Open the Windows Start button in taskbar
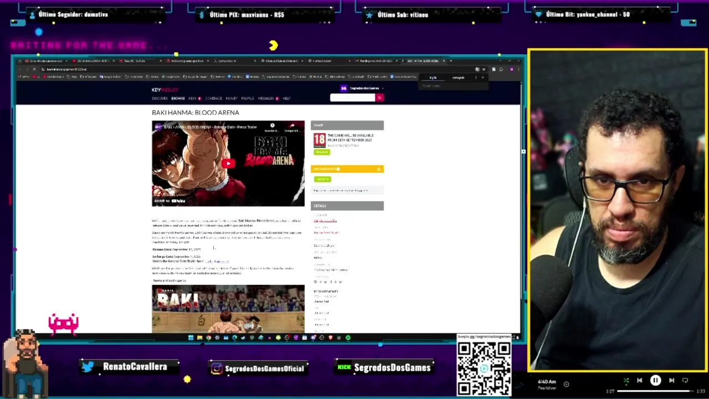 [x=191, y=337]
